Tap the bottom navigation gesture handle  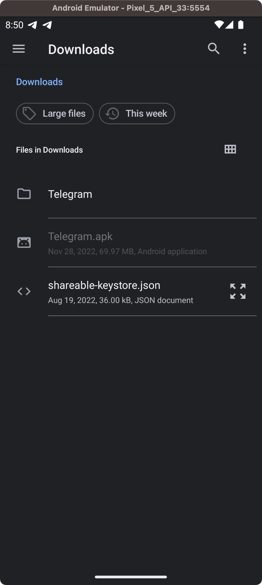(x=131, y=577)
